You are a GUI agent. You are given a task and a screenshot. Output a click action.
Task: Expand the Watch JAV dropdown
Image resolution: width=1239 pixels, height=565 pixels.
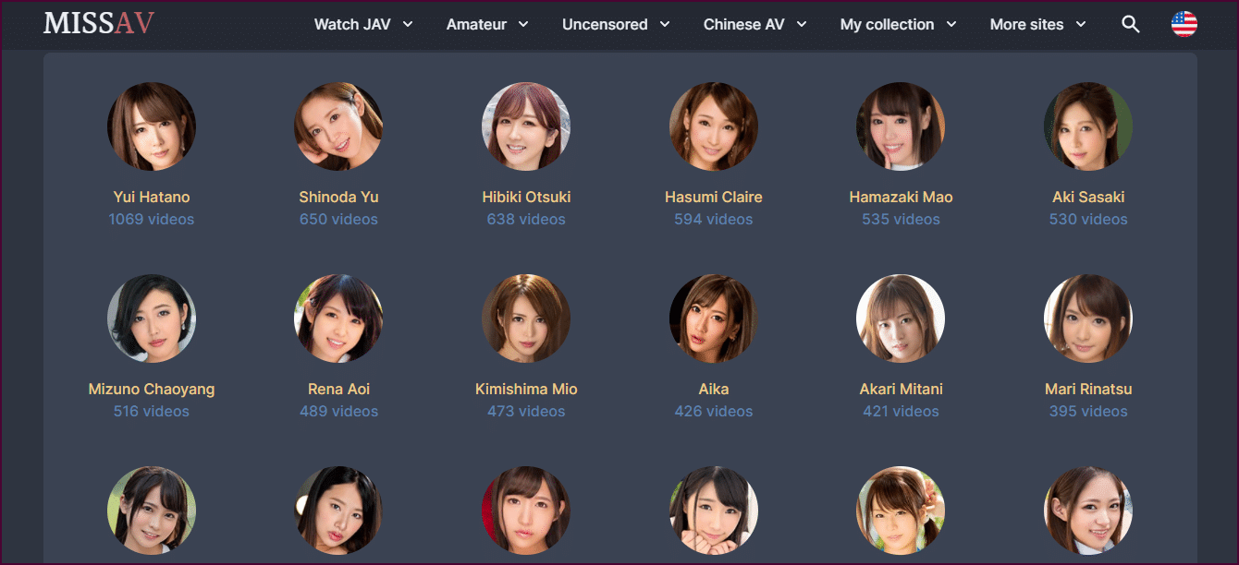[x=363, y=25]
